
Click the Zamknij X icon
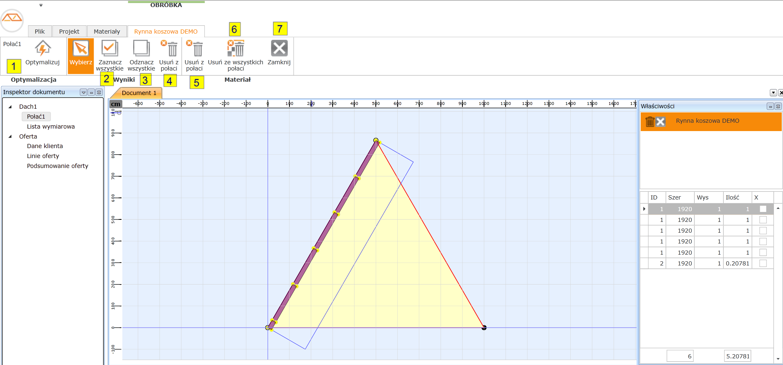[x=279, y=49]
